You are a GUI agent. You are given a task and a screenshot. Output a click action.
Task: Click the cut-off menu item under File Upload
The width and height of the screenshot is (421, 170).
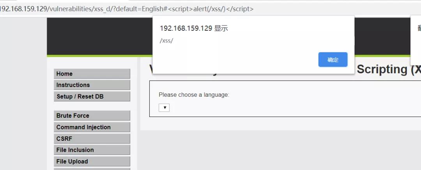pyautogui.click(x=92, y=169)
